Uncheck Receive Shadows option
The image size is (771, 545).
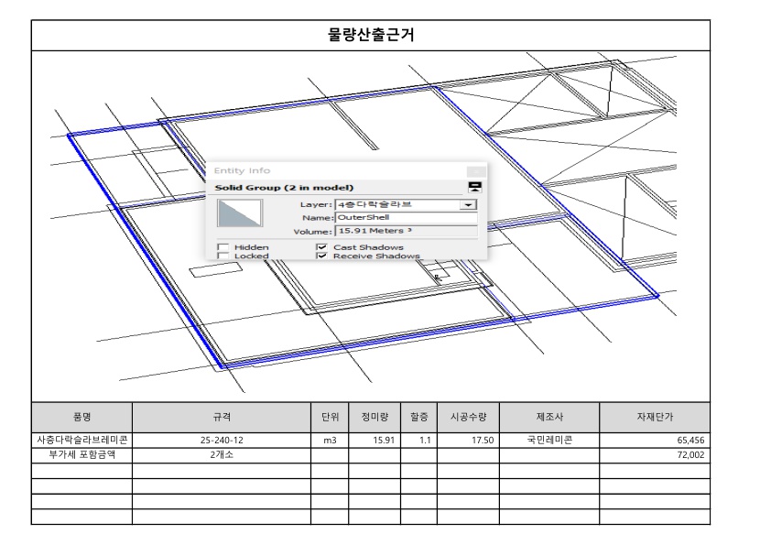coord(322,256)
